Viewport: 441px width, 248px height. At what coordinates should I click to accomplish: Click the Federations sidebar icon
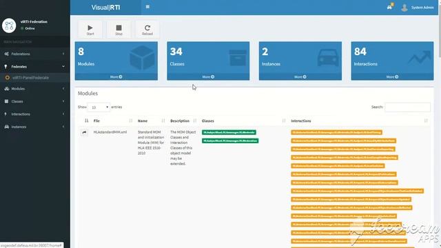pyautogui.click(x=6, y=54)
